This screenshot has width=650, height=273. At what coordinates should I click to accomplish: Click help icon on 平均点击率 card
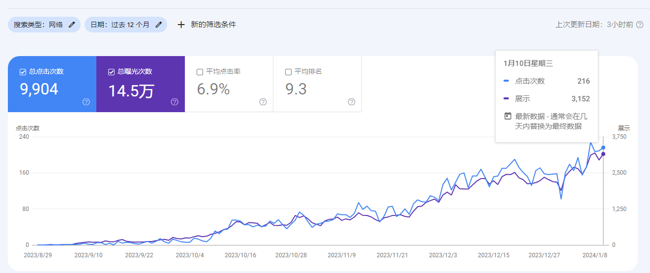tap(263, 102)
